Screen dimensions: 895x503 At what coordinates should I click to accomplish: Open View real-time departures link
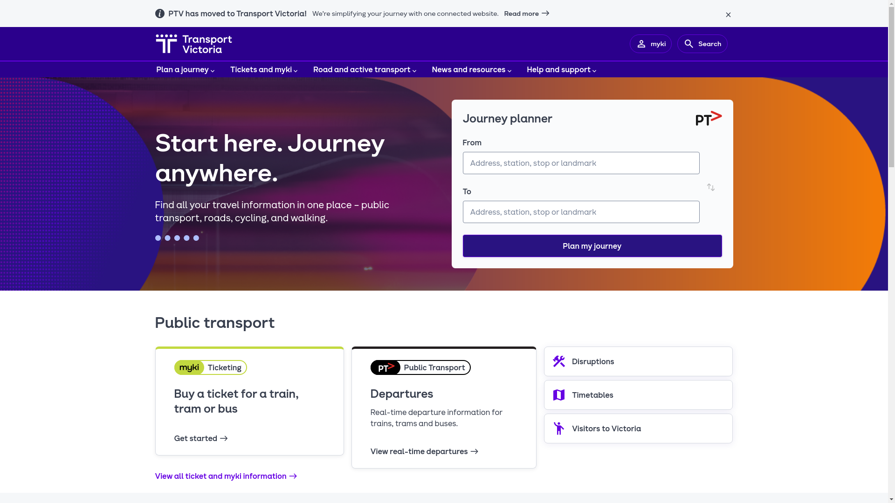pos(425,451)
